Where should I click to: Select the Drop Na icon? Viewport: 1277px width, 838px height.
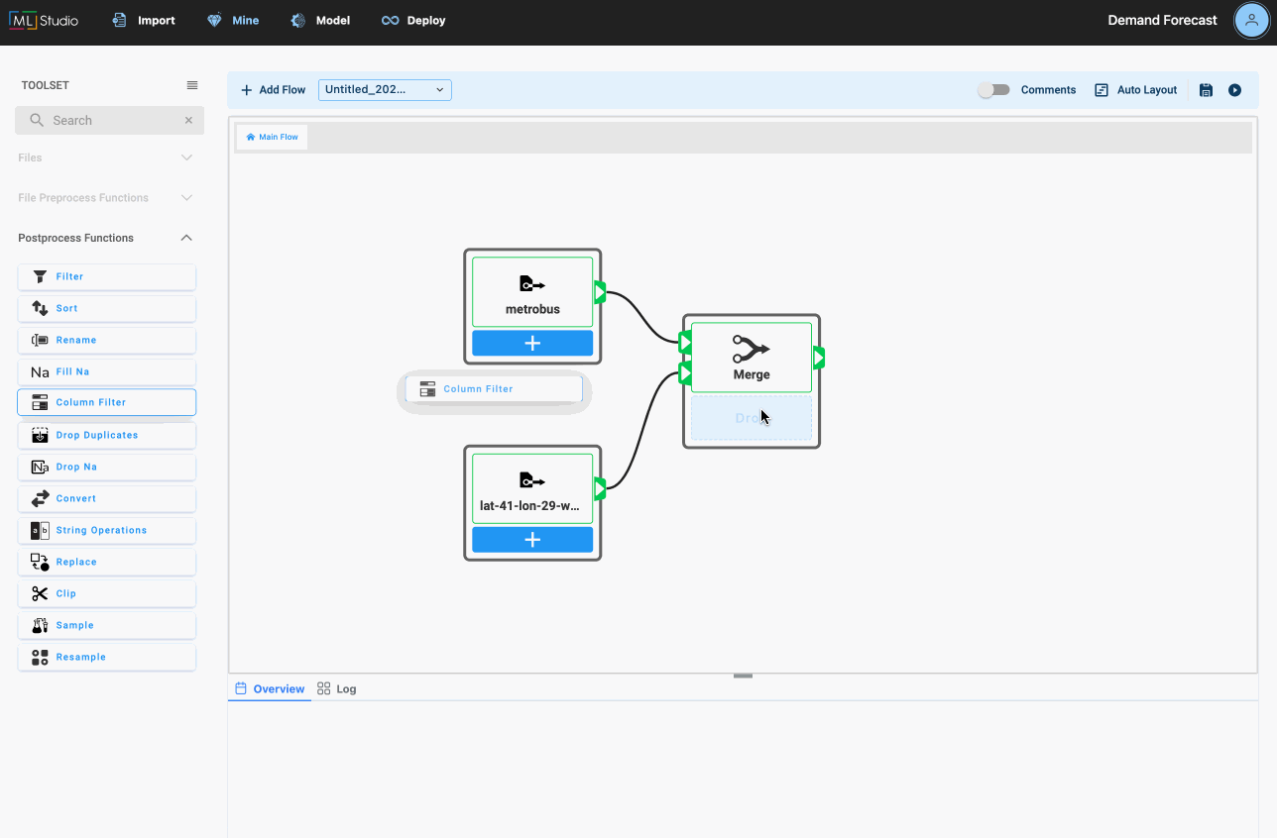click(x=40, y=467)
